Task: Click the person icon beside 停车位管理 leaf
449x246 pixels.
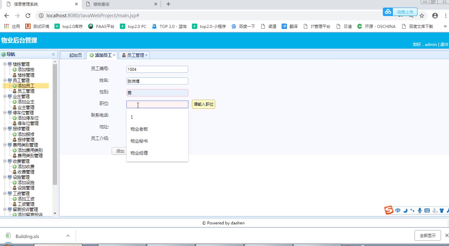Action: (x=15, y=123)
